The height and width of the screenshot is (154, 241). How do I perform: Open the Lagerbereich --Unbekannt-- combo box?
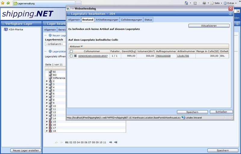coord(55,44)
